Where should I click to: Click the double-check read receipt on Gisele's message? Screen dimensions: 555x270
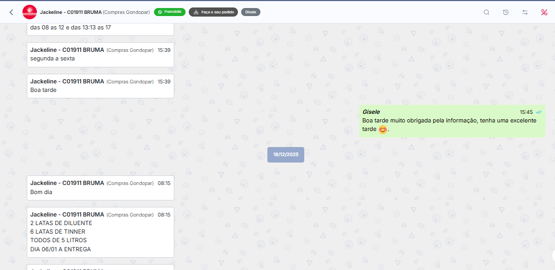pyautogui.click(x=539, y=112)
